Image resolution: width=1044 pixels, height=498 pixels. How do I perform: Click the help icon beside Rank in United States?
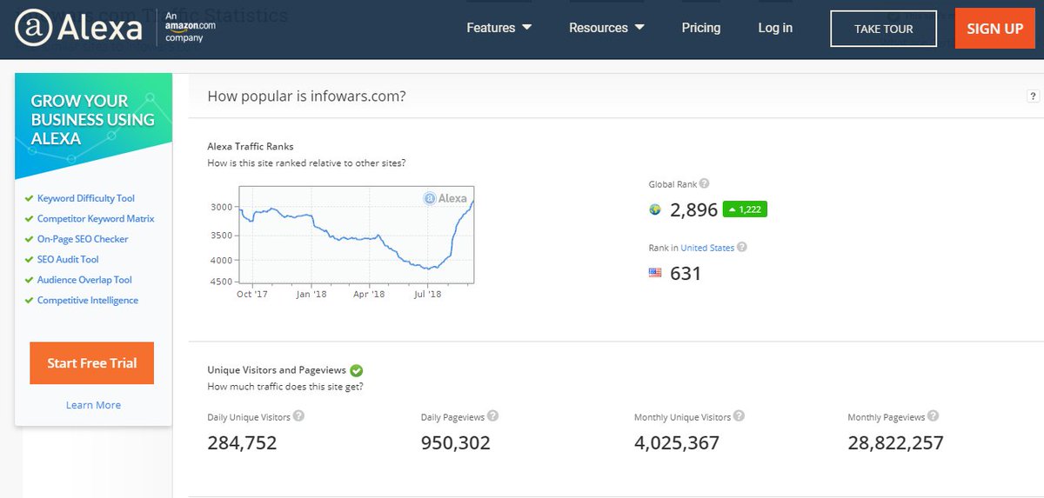click(742, 247)
